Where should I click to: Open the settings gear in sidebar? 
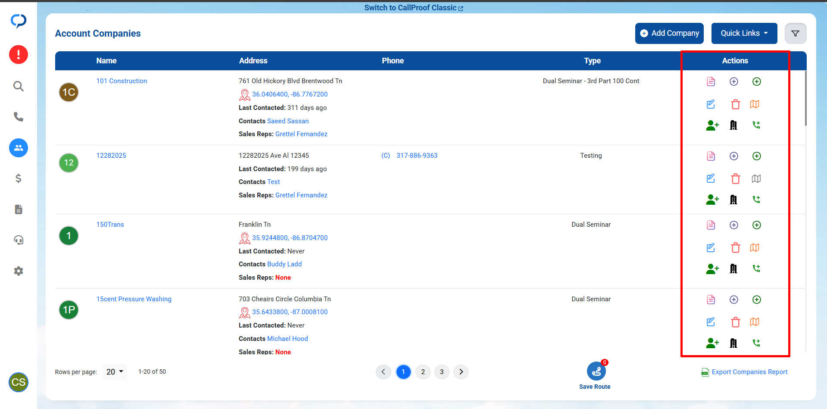point(19,271)
